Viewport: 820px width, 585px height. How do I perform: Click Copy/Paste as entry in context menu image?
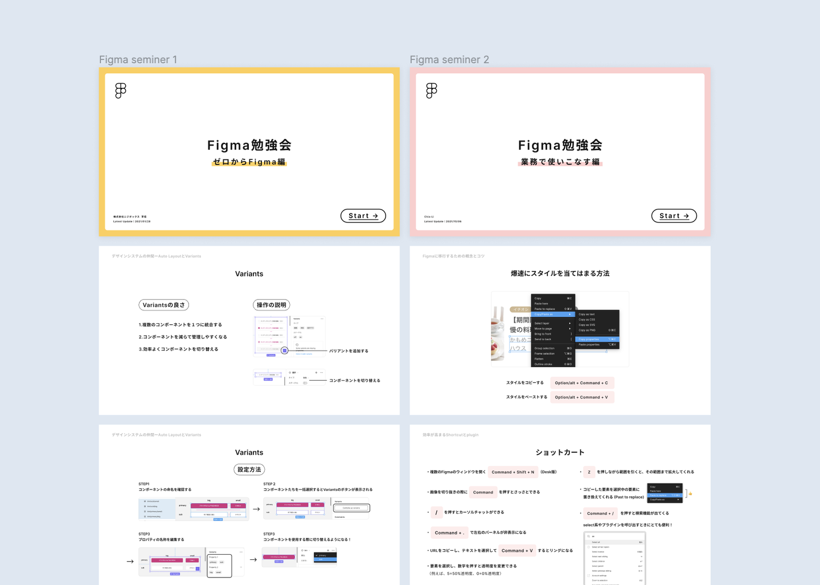(553, 314)
